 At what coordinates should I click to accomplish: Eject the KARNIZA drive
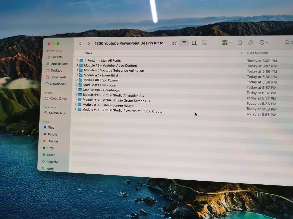(x=65, y=113)
